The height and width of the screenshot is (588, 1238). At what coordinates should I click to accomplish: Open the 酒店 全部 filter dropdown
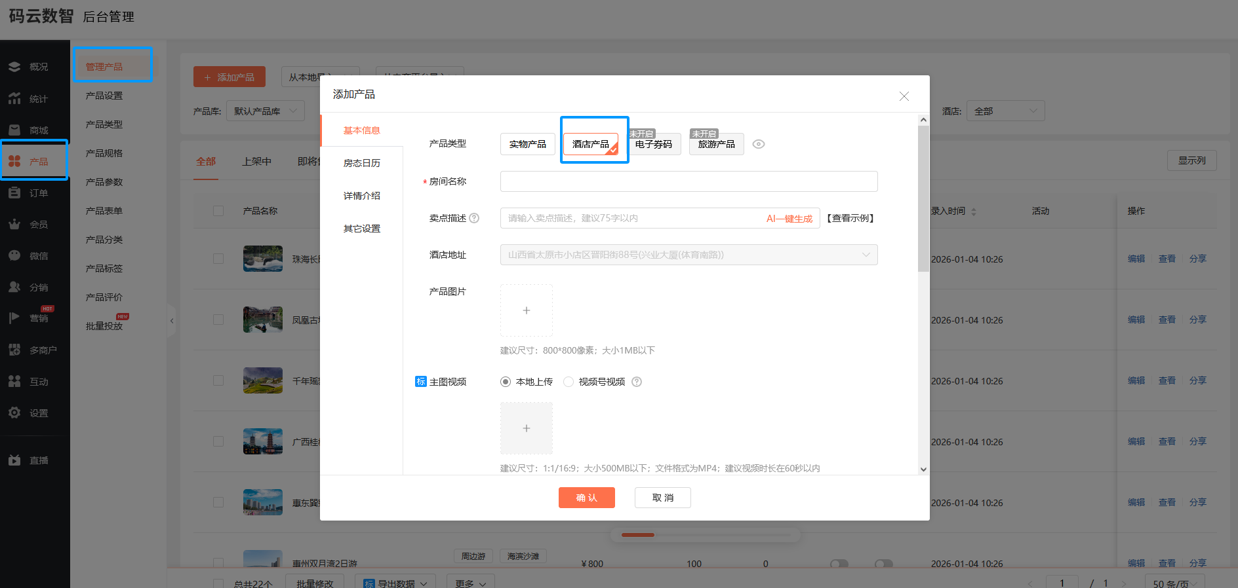click(x=1005, y=111)
